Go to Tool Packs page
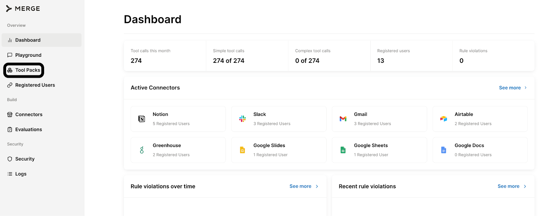The width and height of the screenshot is (542, 216). (24, 70)
